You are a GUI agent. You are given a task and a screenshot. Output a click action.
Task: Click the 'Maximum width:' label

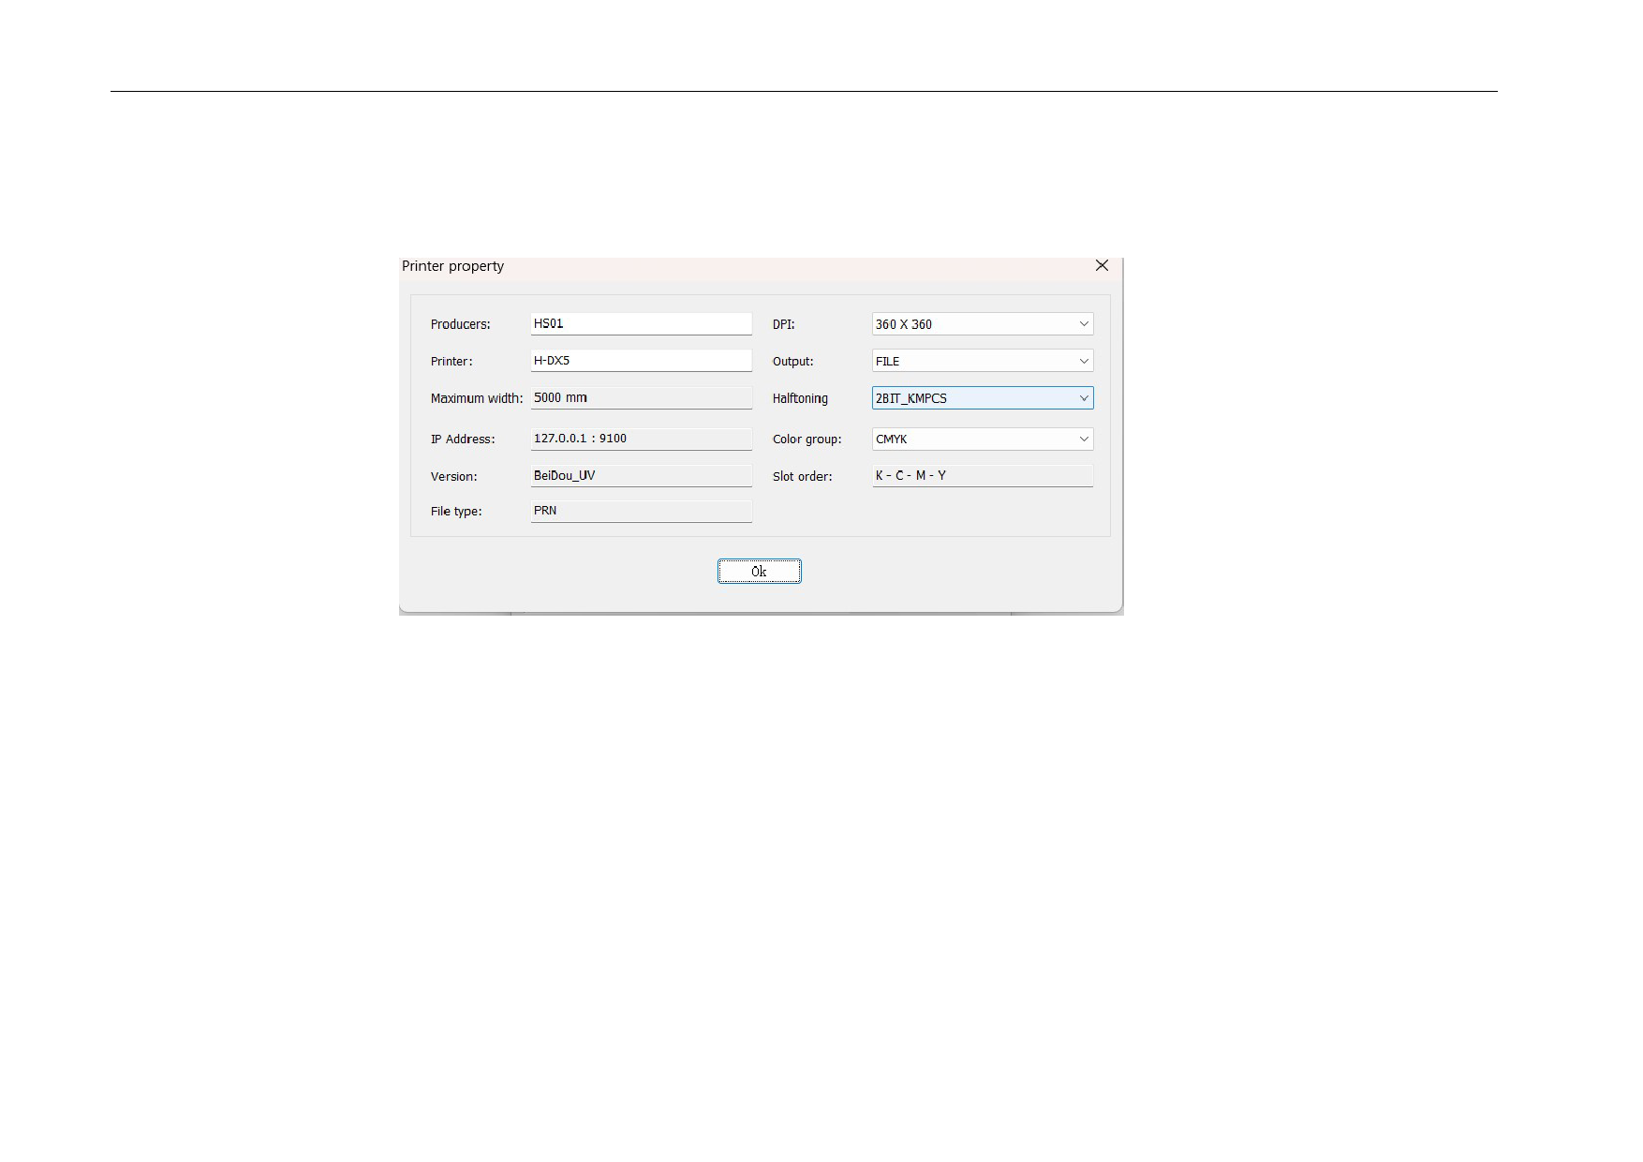coord(477,398)
